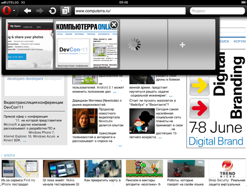Toggle the tabs overview button showing 3
Screen dimensions: 247x186
[x=66, y=11]
